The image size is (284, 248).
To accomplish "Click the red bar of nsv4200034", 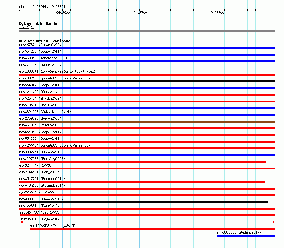I will pyautogui.click(x=147, y=148).
